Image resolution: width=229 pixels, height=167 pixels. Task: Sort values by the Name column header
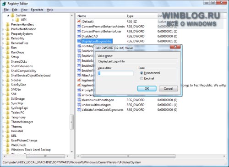101,16
